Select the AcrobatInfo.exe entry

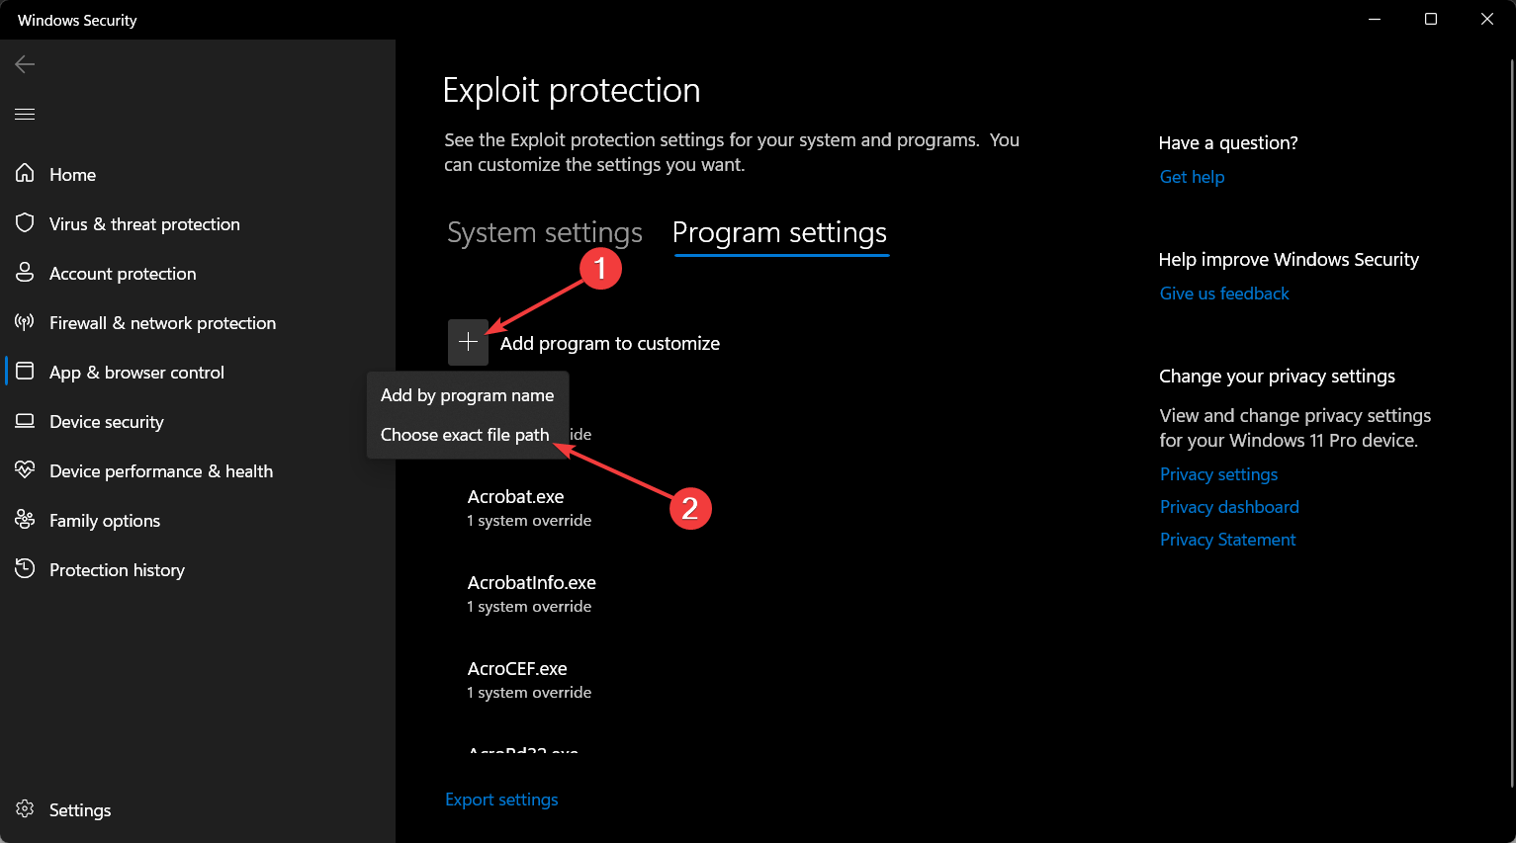point(532,594)
